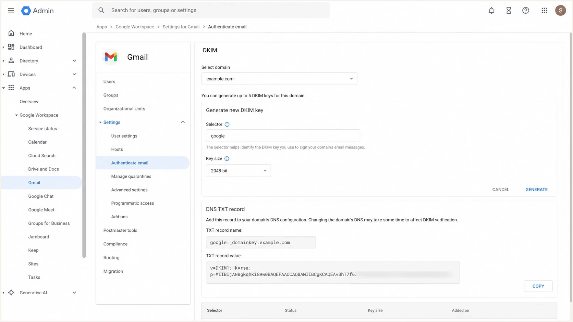573x322 pixels.
Task: Collapse Google Workspace tree arrow
Action: click(x=16, y=115)
